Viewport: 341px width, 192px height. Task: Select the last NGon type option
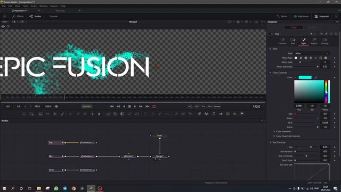coord(326,58)
